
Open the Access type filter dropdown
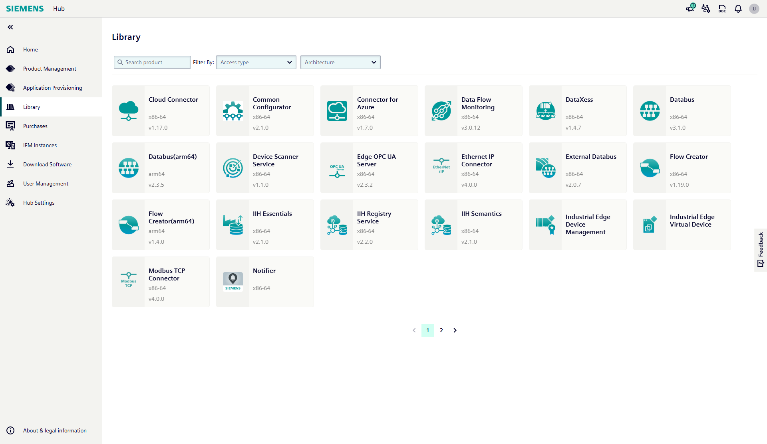[x=256, y=62]
